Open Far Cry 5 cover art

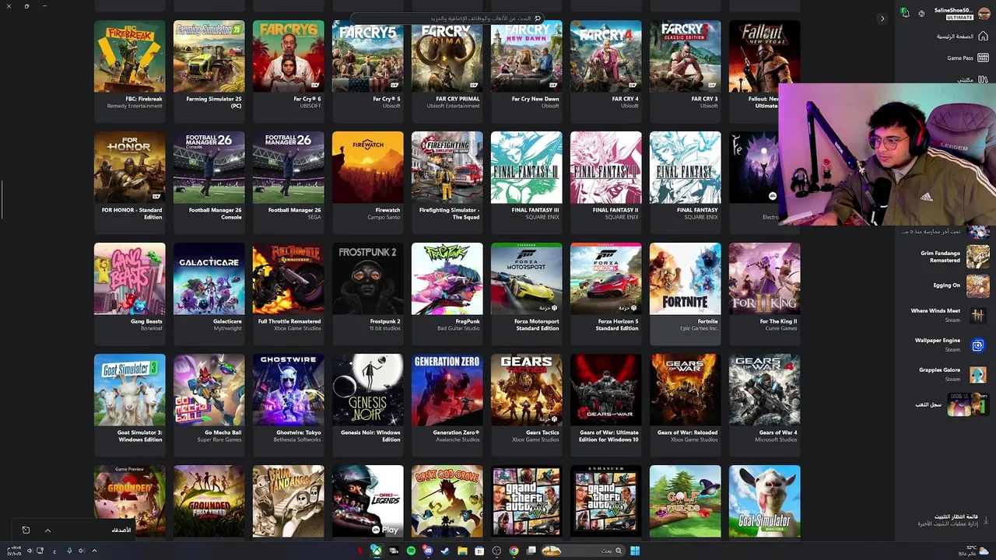click(367, 56)
